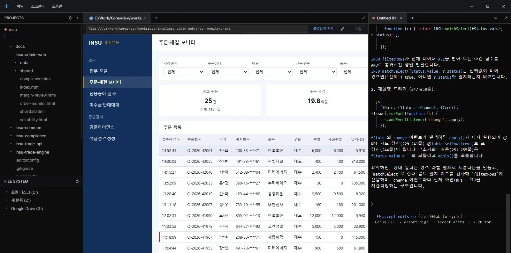Open the 도움말 menu

(57, 6)
